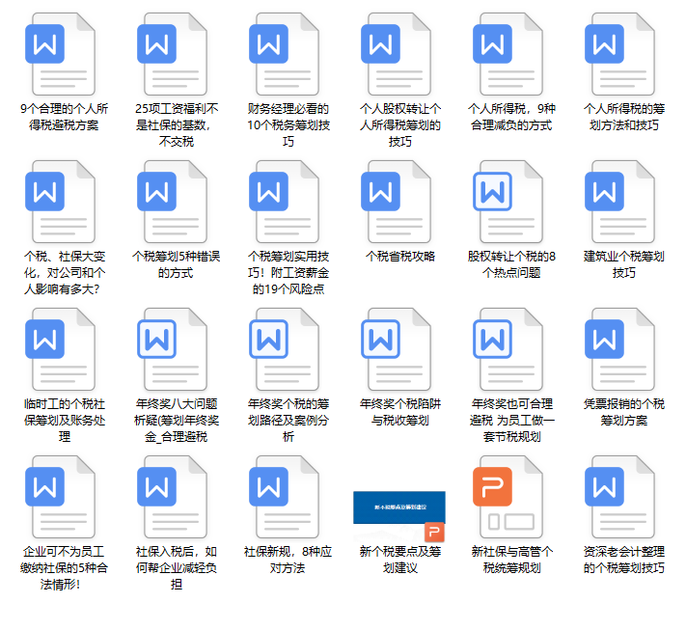
Task: Click the file name 新社保与高管个税统筹规划
Action: point(512,560)
